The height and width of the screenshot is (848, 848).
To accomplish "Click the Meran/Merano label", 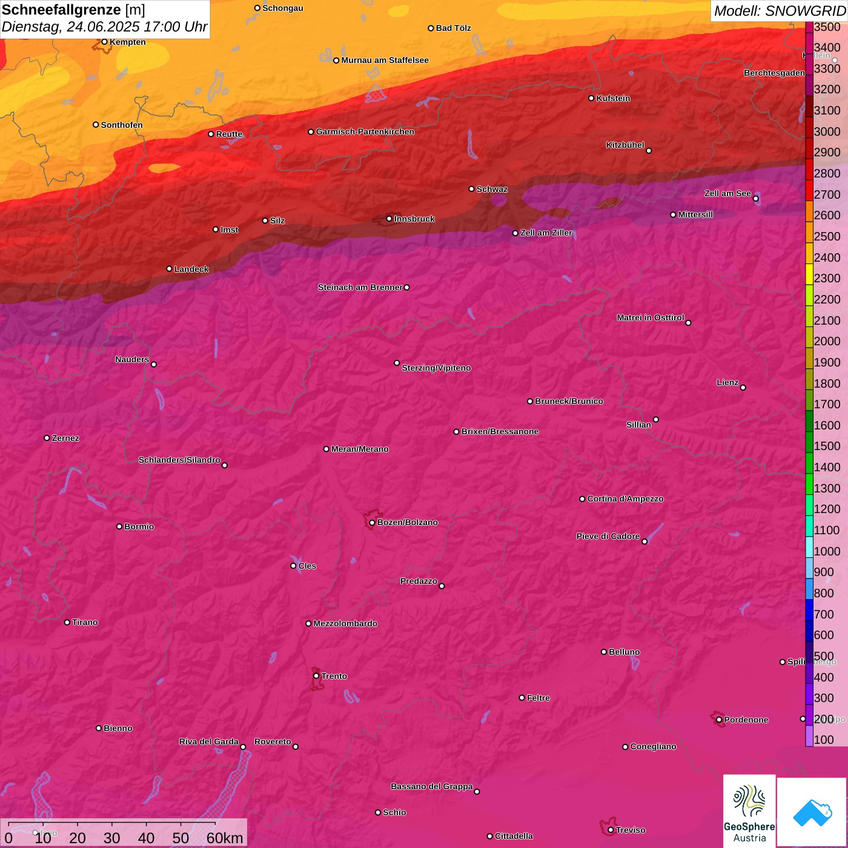I will point(360,449).
